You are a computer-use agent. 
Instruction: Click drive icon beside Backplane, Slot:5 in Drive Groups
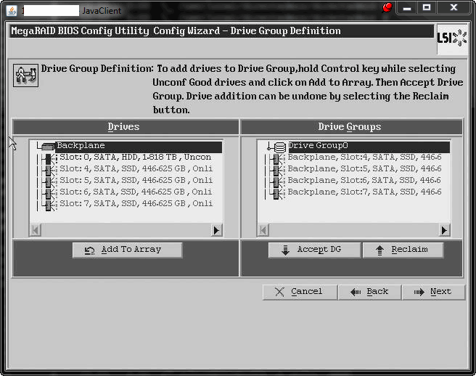point(276,169)
